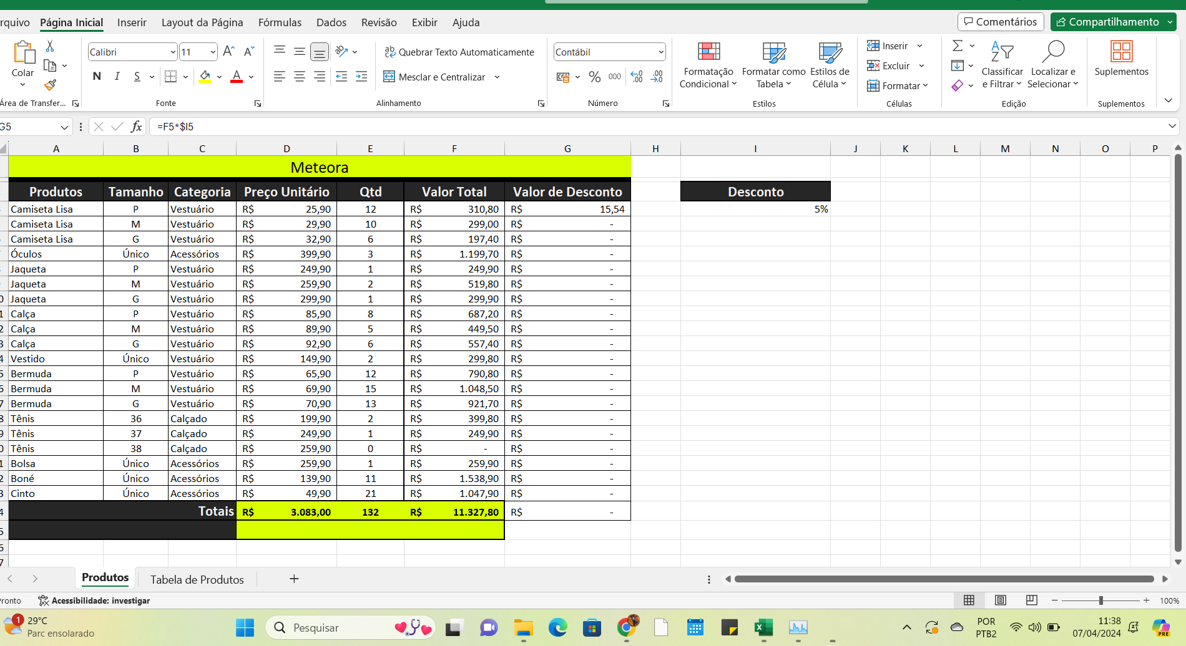This screenshot has width=1186, height=646.
Task: Switch to Page Break Preview view
Action: pos(1032,600)
